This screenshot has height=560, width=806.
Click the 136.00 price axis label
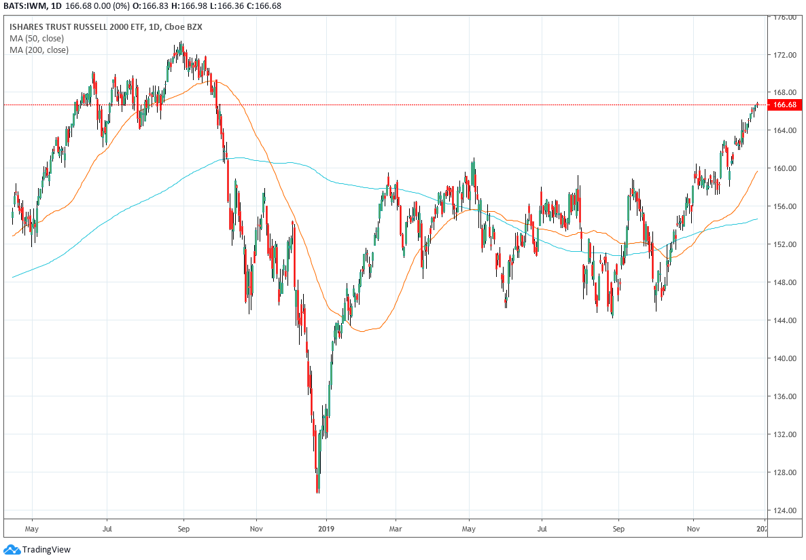[x=785, y=396]
